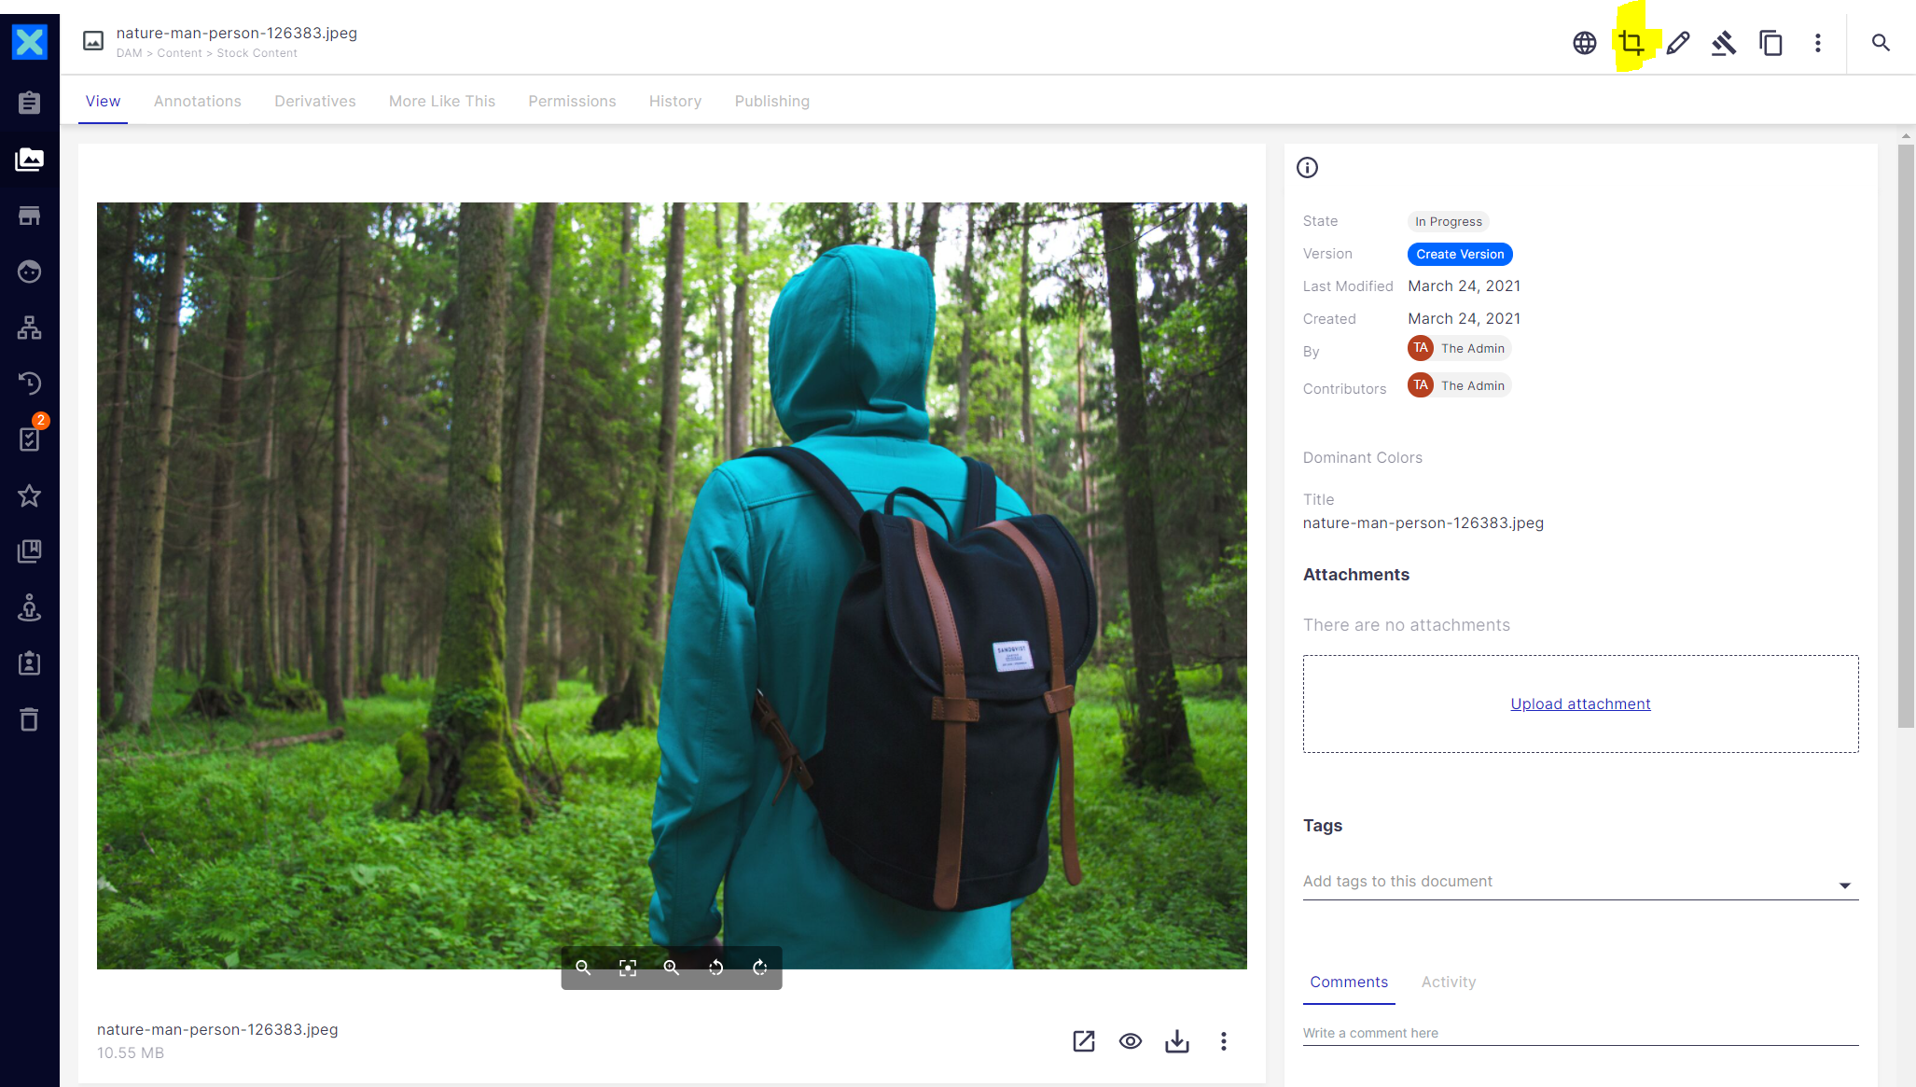The image size is (1916, 1087).
Task: Toggle the eye preview icon
Action: [1130, 1041]
